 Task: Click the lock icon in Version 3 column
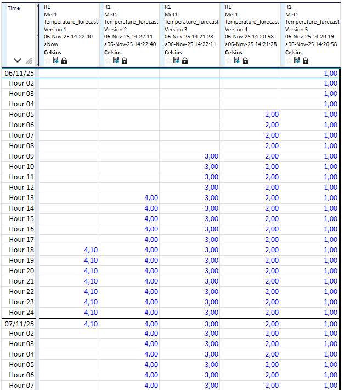pos(185,60)
